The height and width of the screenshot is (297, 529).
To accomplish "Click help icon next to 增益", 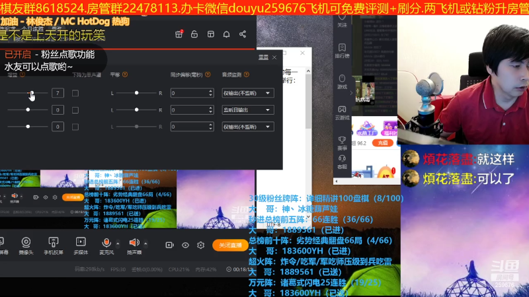I will [22, 75].
